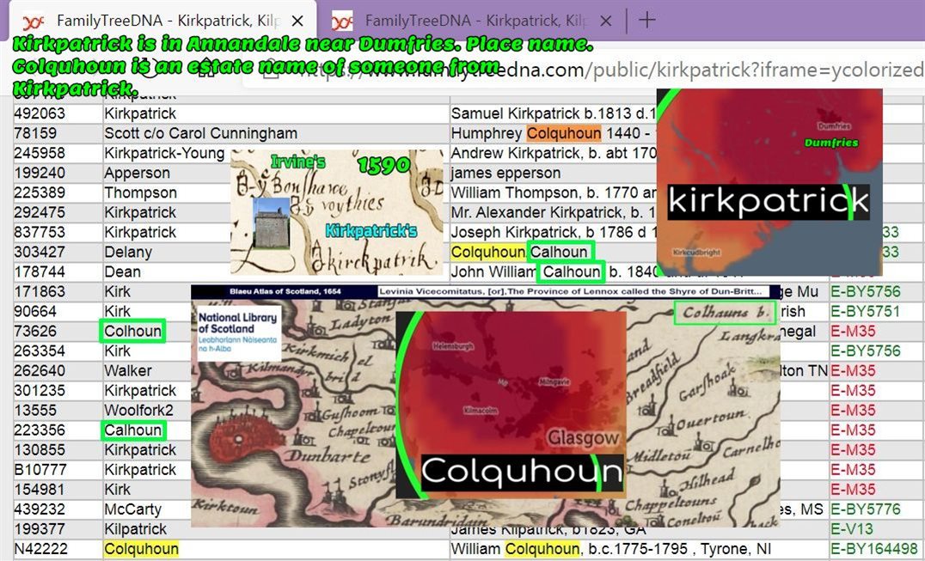Viewport: 925px width, 561px height.
Task: Select kit number 303427
Action: pos(40,253)
